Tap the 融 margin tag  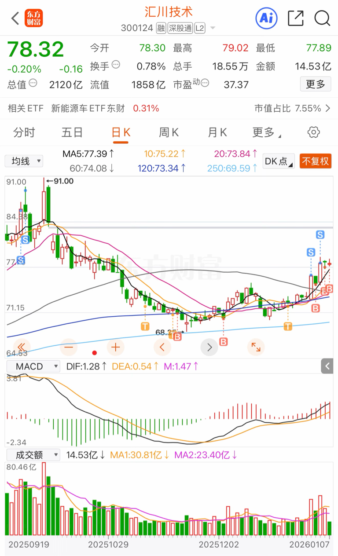[x=161, y=28]
